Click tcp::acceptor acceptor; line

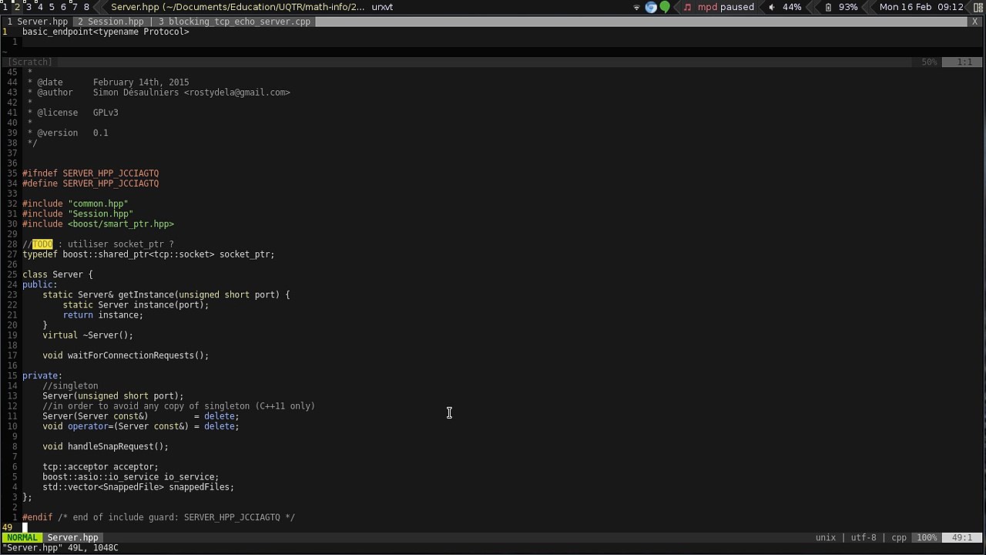click(100, 466)
